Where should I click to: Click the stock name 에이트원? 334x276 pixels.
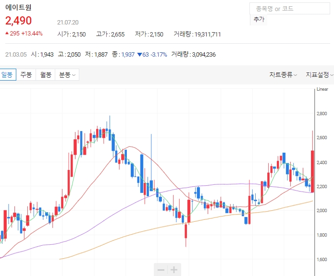tap(18, 7)
